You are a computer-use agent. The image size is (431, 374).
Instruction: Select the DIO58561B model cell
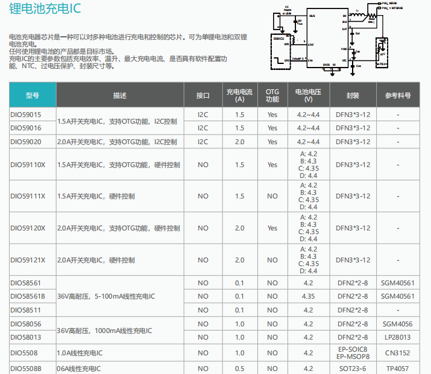(x=28, y=296)
